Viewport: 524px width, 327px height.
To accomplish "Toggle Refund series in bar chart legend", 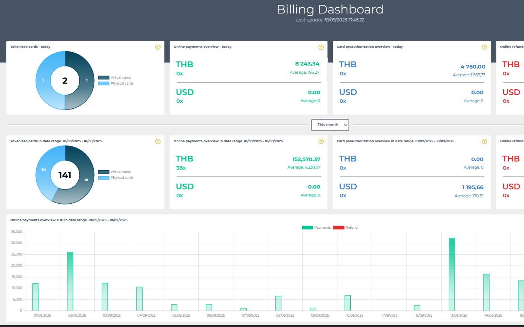I will 345,228.
